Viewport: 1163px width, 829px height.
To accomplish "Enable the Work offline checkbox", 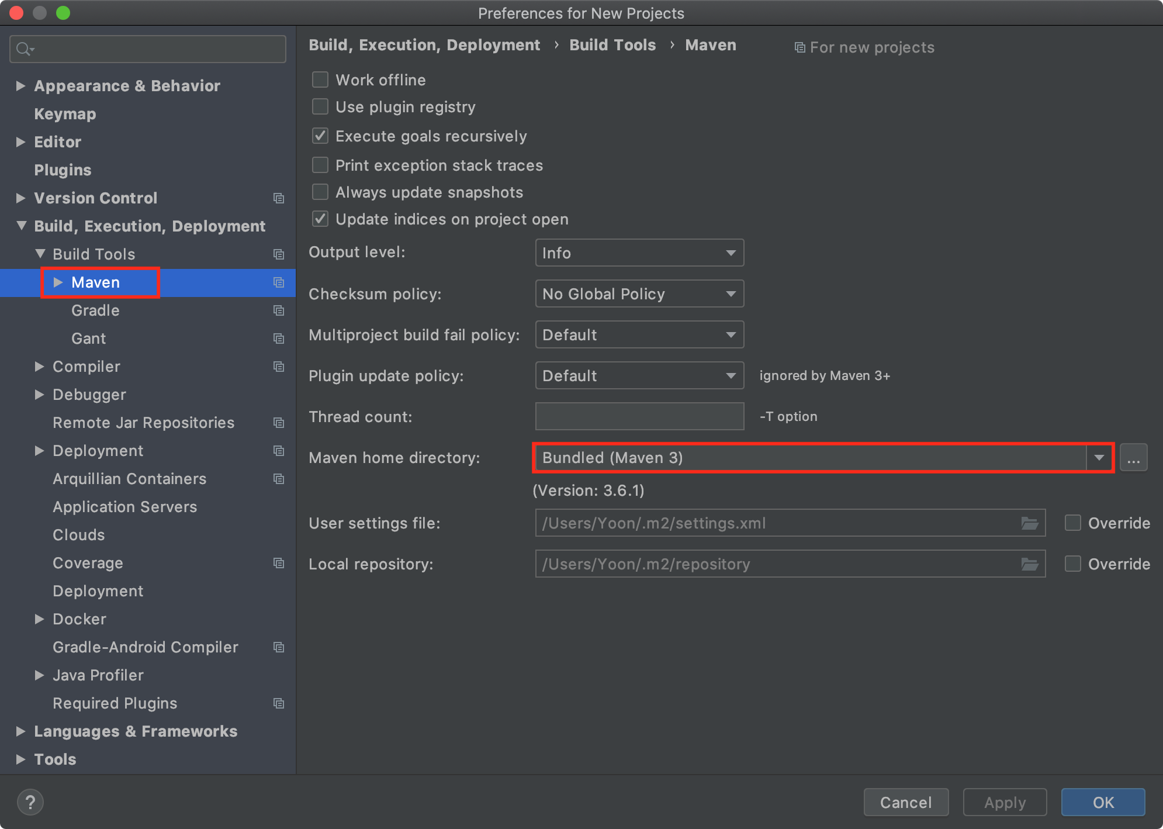I will [320, 80].
